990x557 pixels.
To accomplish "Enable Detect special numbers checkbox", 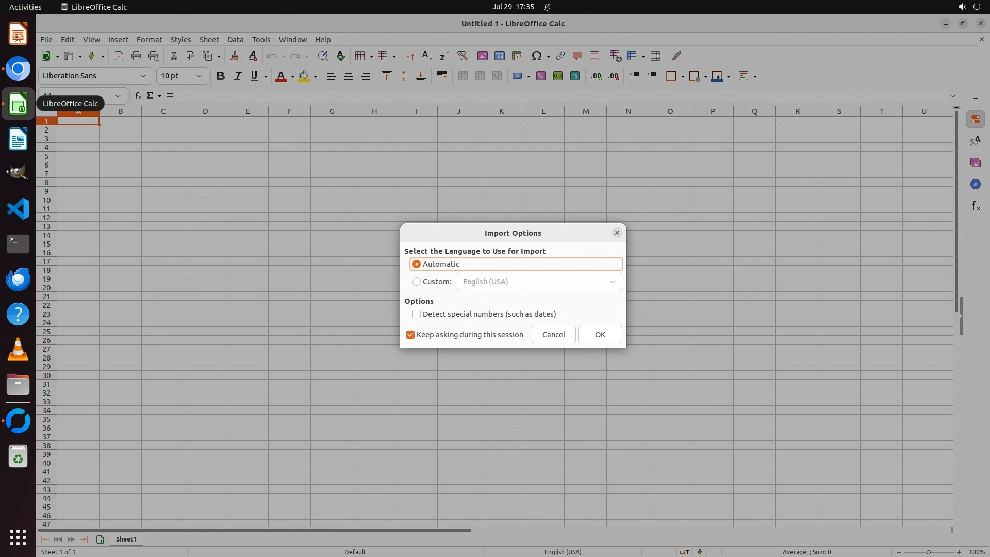I will click(x=417, y=314).
